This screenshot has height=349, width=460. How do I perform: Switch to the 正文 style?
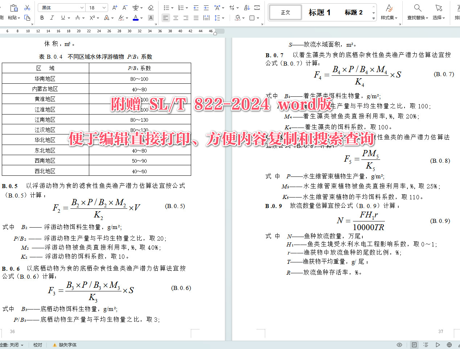tap(285, 12)
